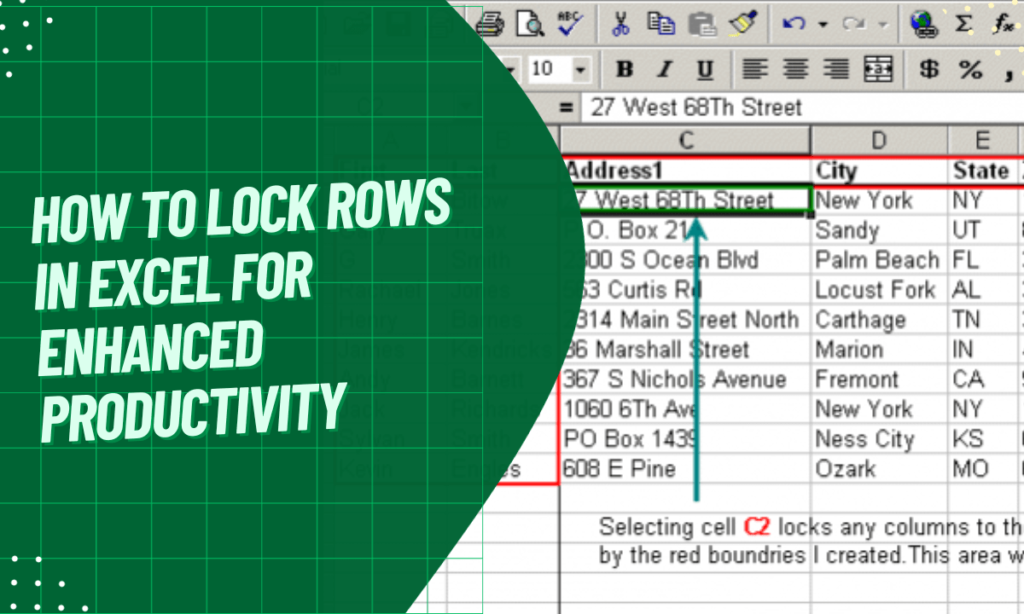The height and width of the screenshot is (614, 1024).
Task: Apply left text alignment
Action: coord(755,69)
